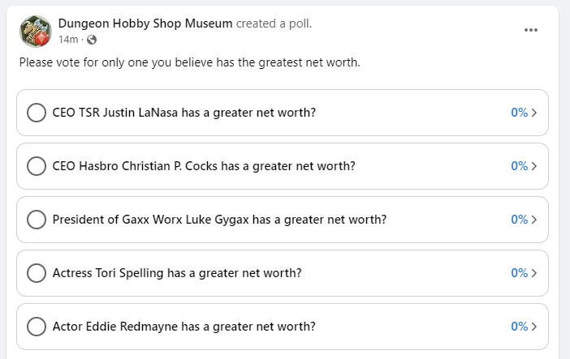Viewport: 570px width, 359px height.
Task: Click the 0% result for Luke Gygax
Action: point(519,220)
